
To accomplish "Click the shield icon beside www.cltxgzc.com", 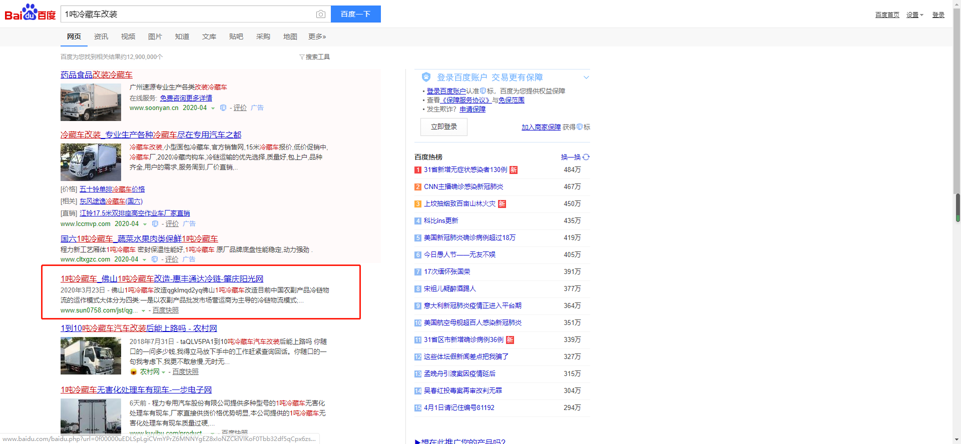I will (155, 259).
